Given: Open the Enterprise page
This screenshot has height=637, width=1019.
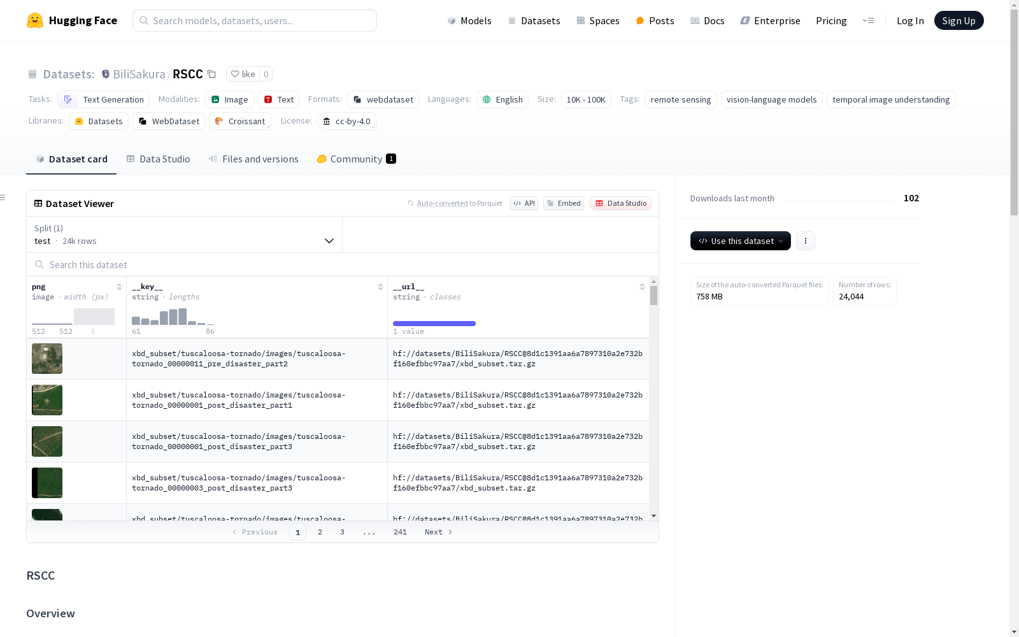Looking at the screenshot, I should [771, 20].
